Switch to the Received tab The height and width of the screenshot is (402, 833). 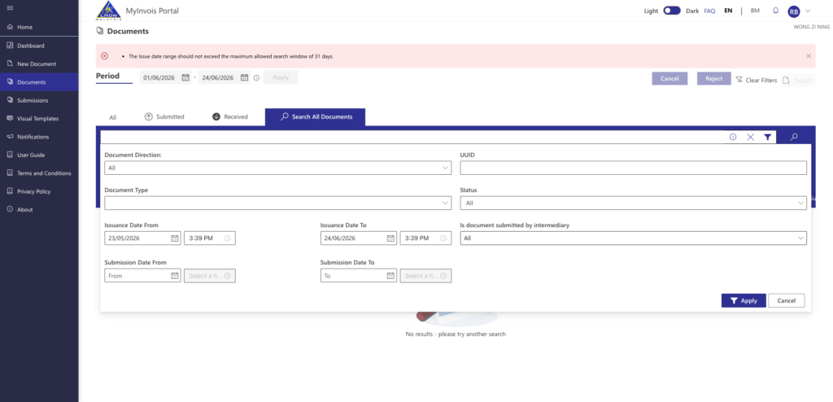coord(230,117)
